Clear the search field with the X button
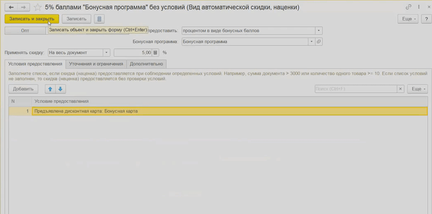 coord(401,89)
